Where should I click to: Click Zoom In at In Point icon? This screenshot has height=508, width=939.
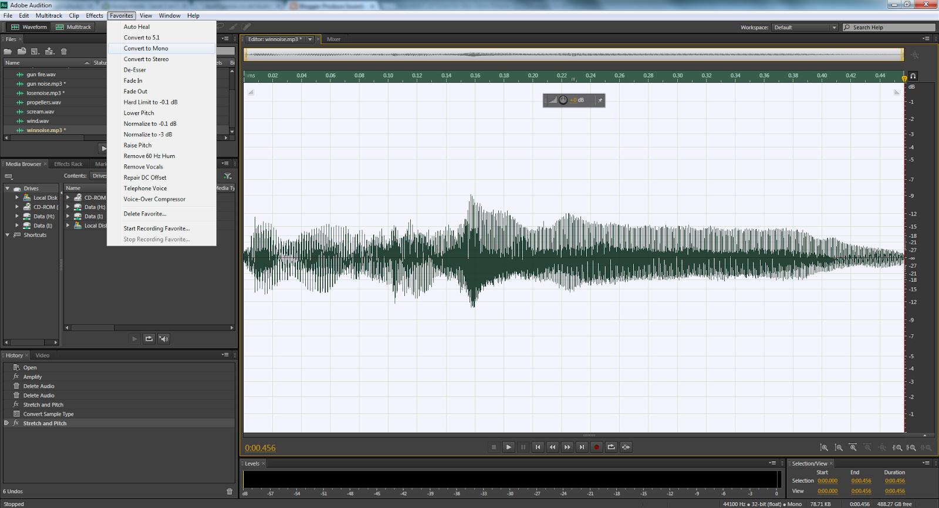tap(897, 448)
